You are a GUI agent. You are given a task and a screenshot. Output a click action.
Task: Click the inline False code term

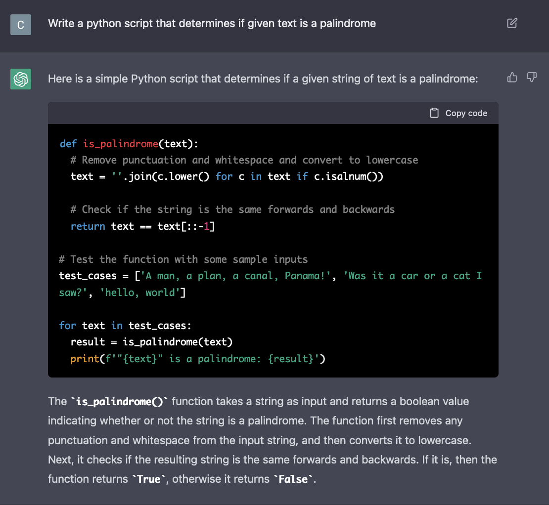[x=293, y=479]
